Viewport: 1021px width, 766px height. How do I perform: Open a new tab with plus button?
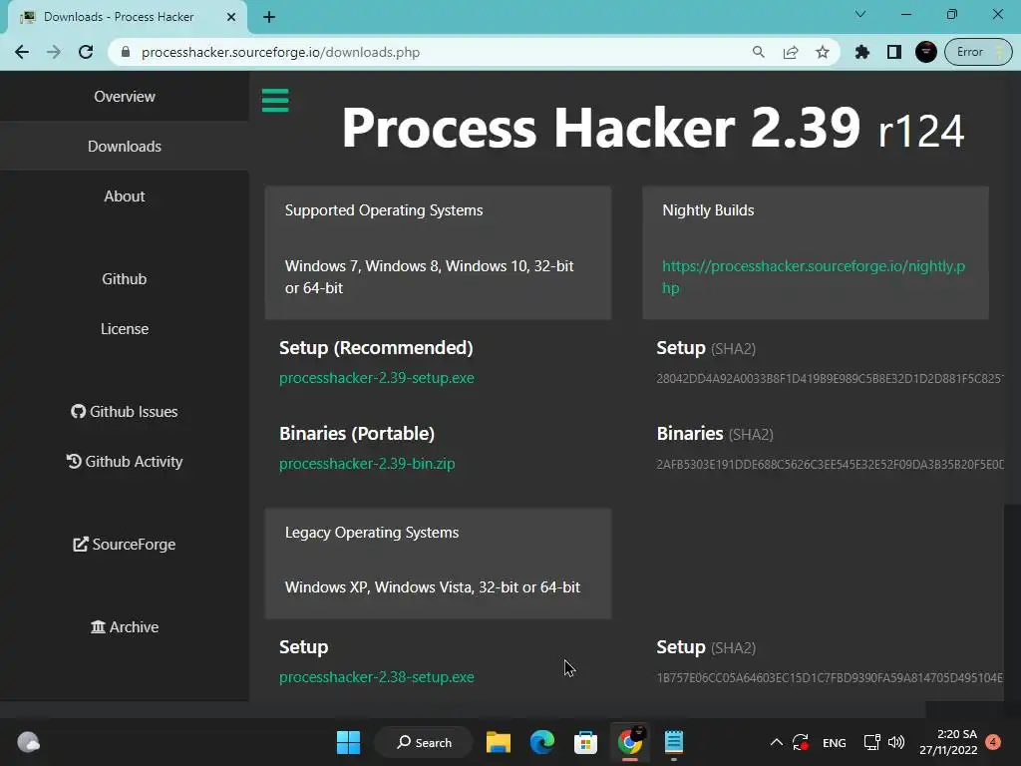[x=269, y=17]
